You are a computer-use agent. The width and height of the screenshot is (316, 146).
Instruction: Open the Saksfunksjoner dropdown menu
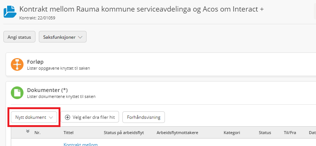point(63,37)
